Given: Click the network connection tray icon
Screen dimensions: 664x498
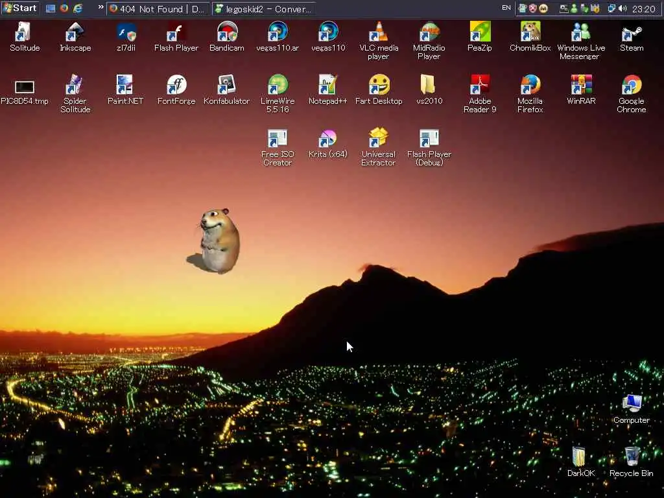Looking at the screenshot, I should pyautogui.click(x=611, y=8).
